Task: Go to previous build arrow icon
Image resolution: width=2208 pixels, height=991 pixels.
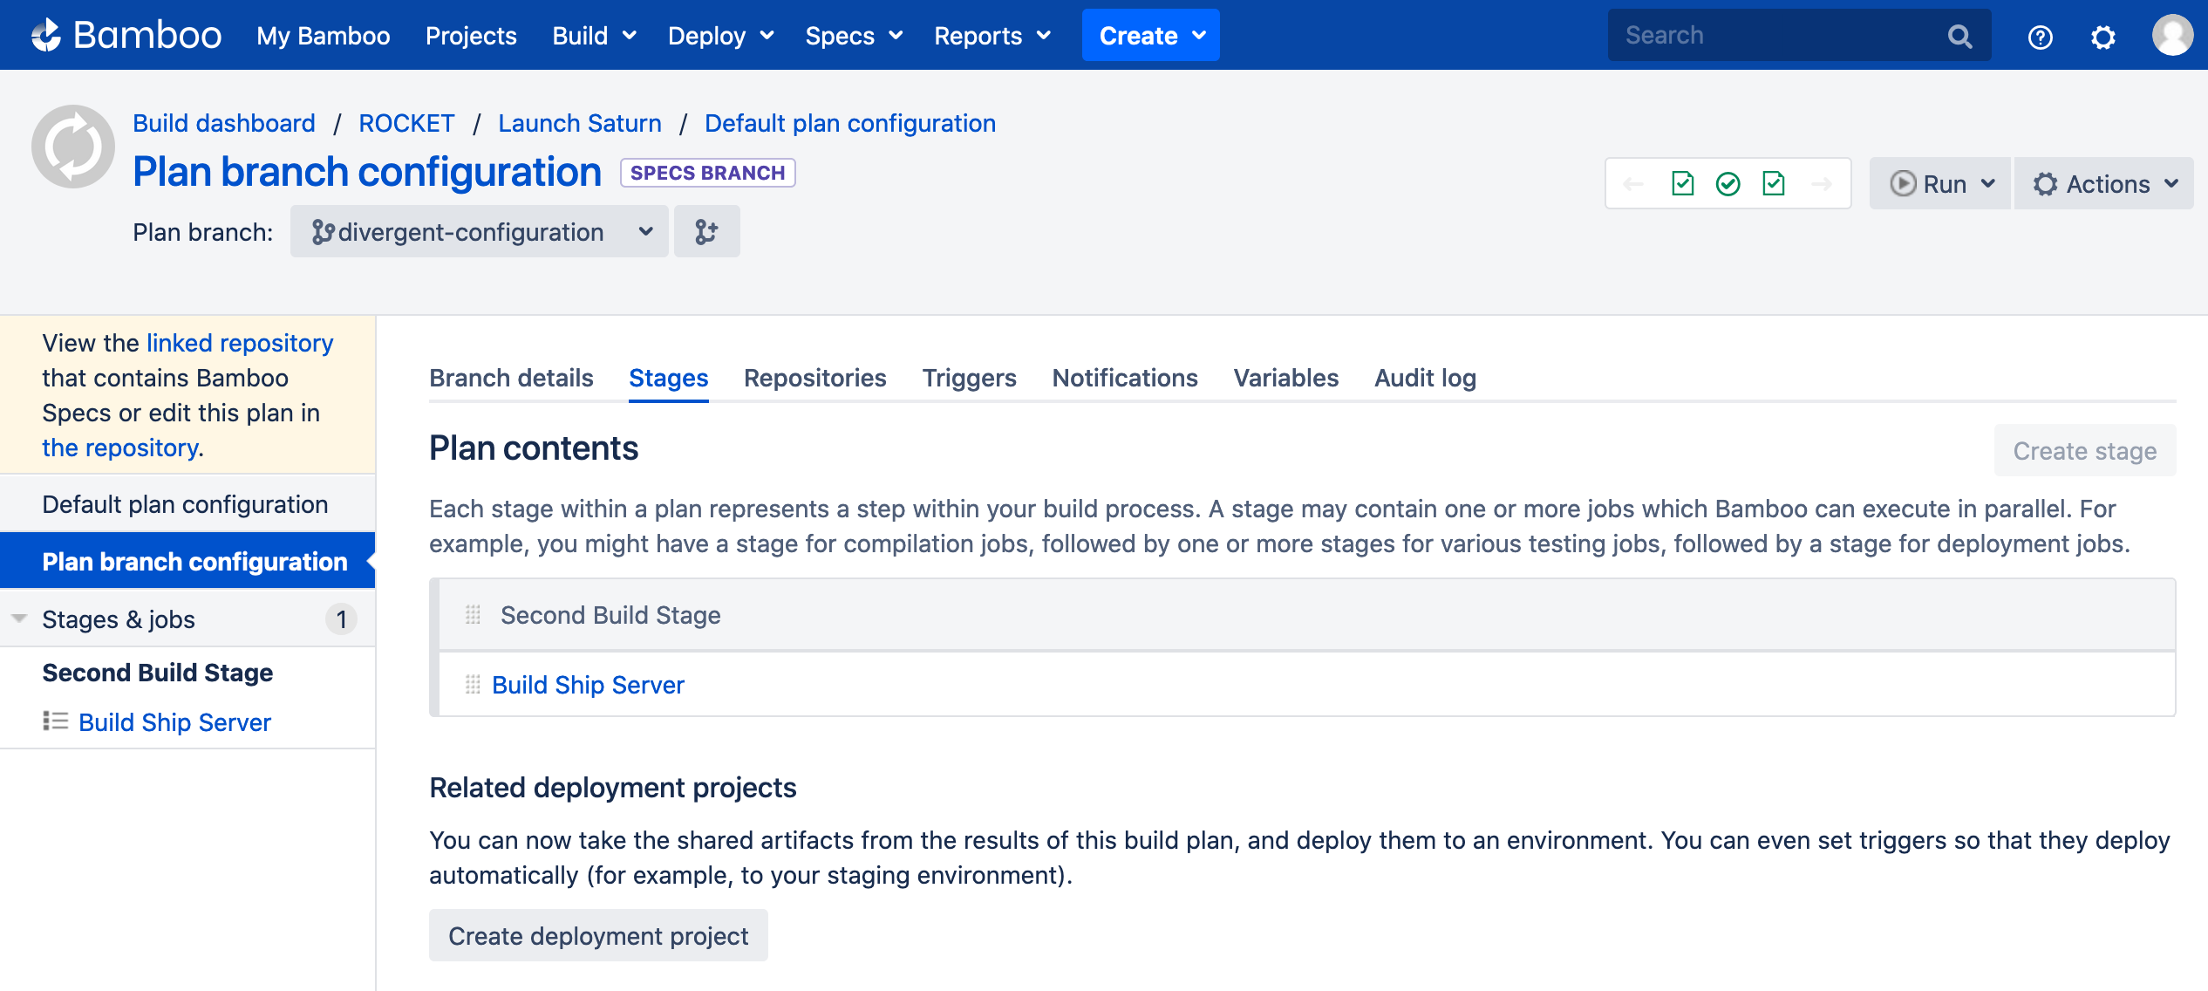Action: click(1633, 184)
